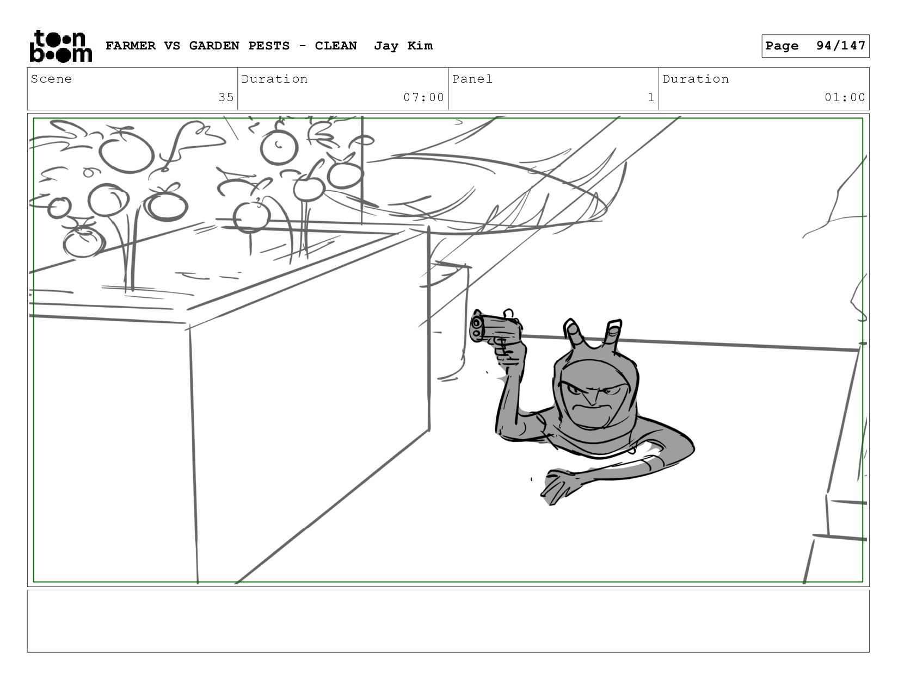Select the title 'FARMER VS GARDEN PESTS - CLEAN'

(231, 46)
